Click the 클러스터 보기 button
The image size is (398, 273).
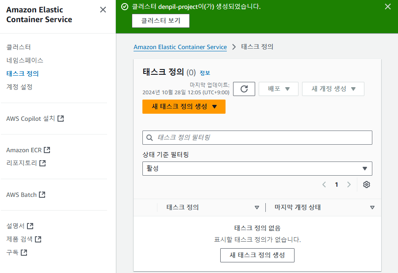[161, 20]
